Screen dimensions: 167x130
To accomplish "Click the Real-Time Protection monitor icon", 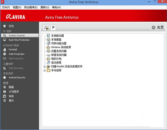I will [x=4, y=40].
